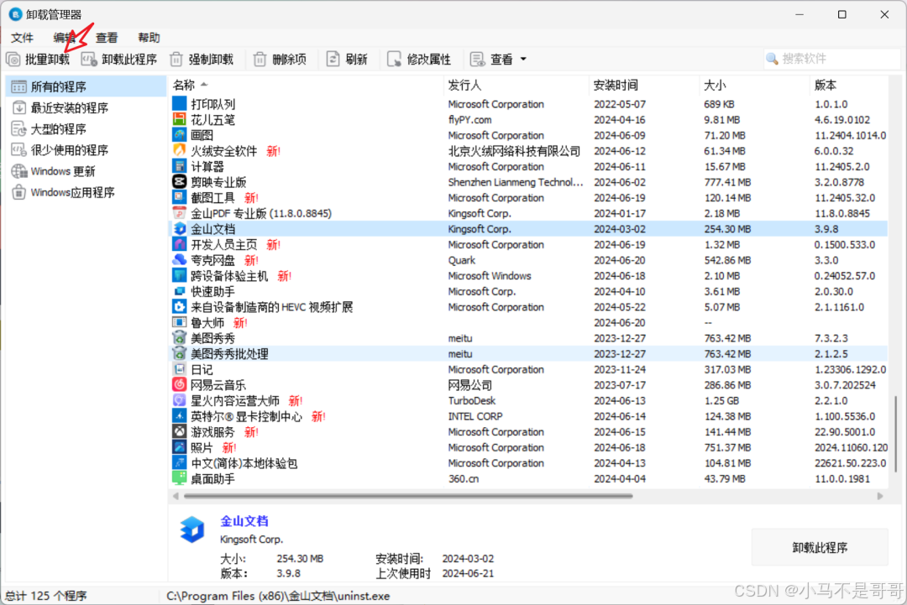907x605 pixels.
Task: Click the large 金山文档 icon in details panel
Action: tap(192, 529)
